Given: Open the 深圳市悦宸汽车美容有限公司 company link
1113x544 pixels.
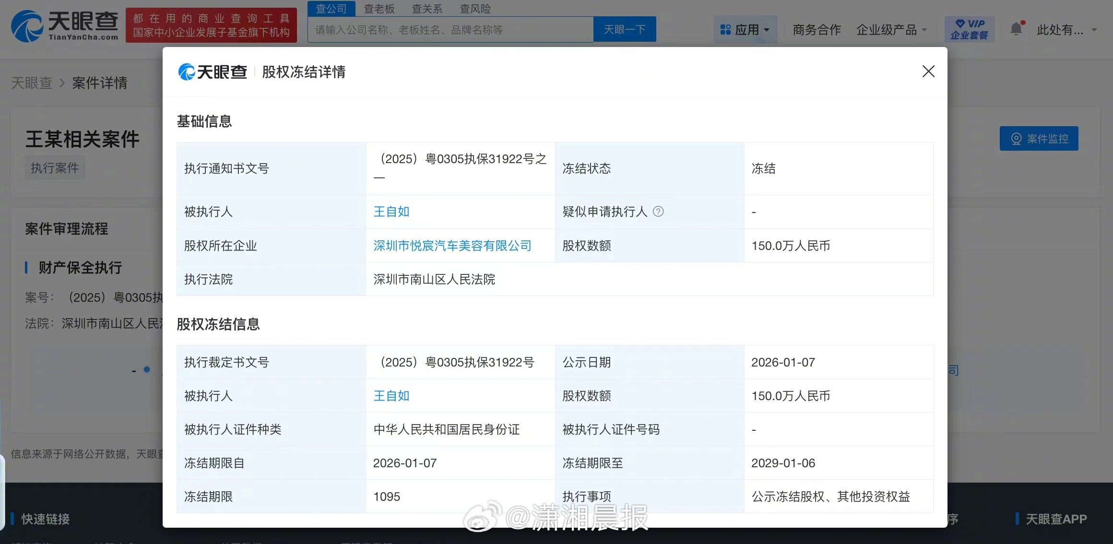Looking at the screenshot, I should click(452, 246).
